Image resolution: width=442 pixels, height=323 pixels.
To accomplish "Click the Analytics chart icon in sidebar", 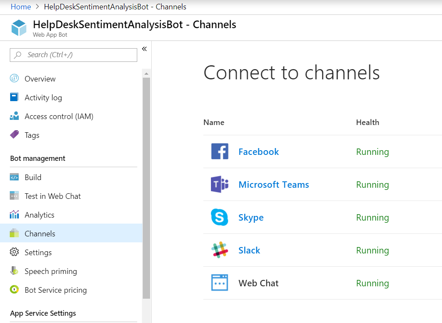I will tap(14, 215).
